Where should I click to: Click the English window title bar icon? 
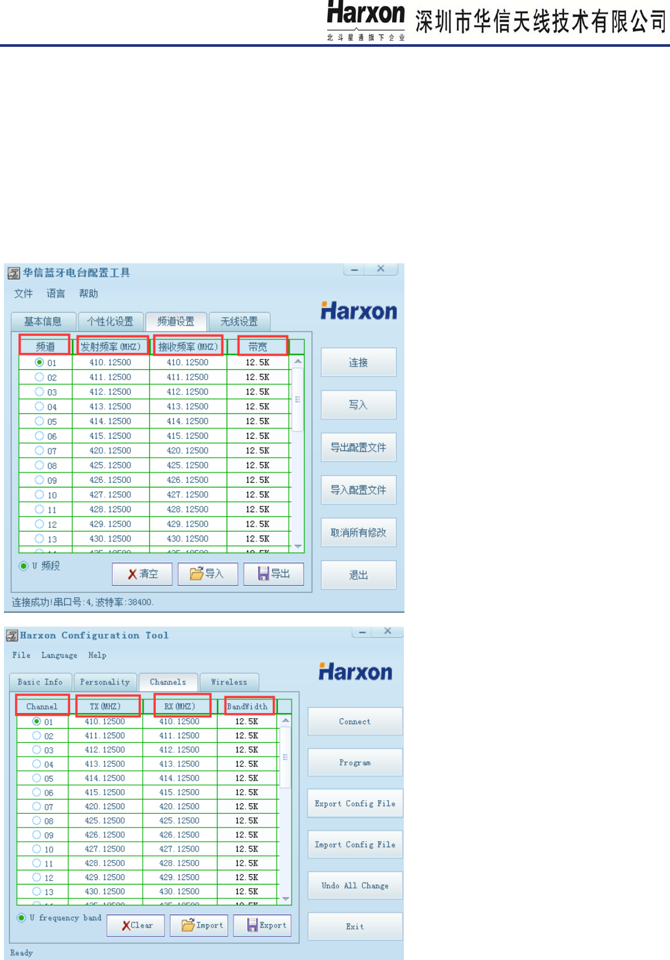[x=12, y=636]
